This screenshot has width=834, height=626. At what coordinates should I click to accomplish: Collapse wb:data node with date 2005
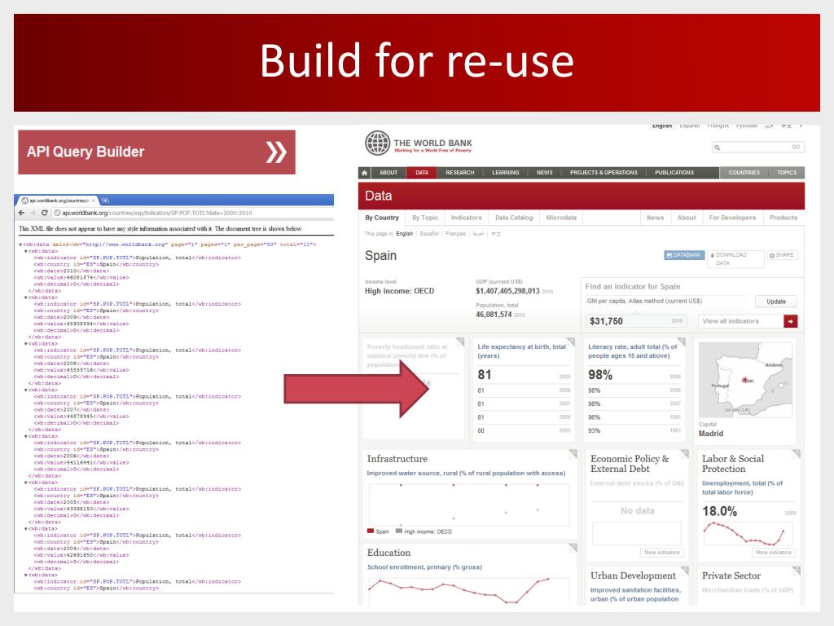(x=25, y=483)
